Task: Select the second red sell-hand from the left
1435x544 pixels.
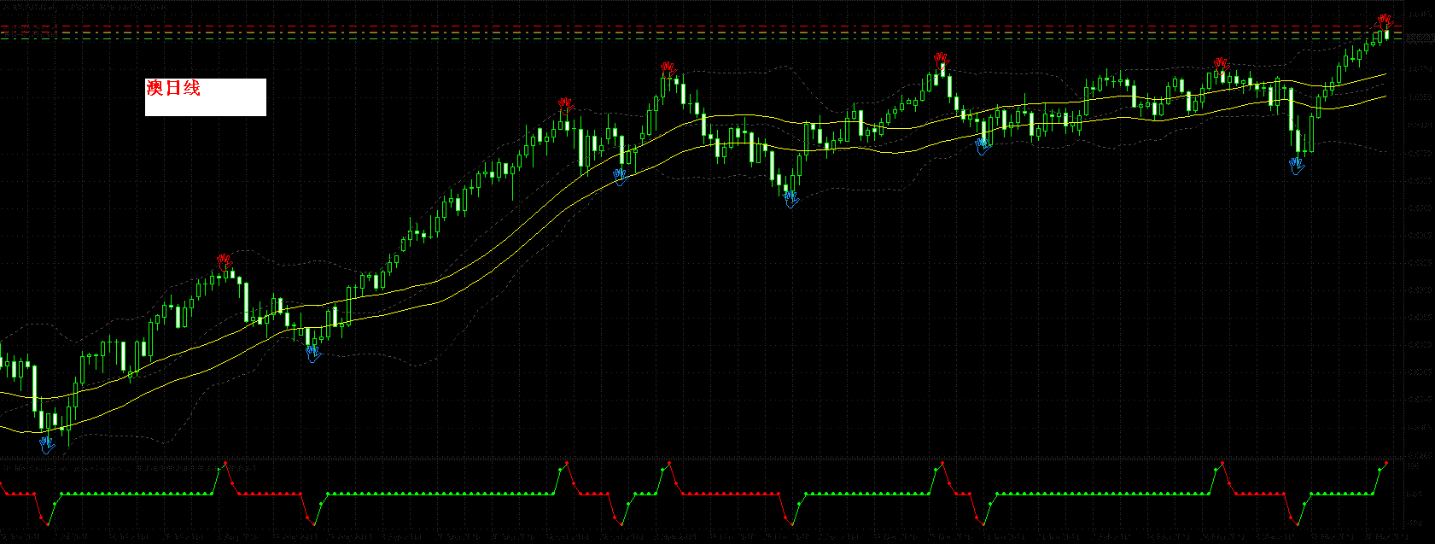Action: (567, 105)
